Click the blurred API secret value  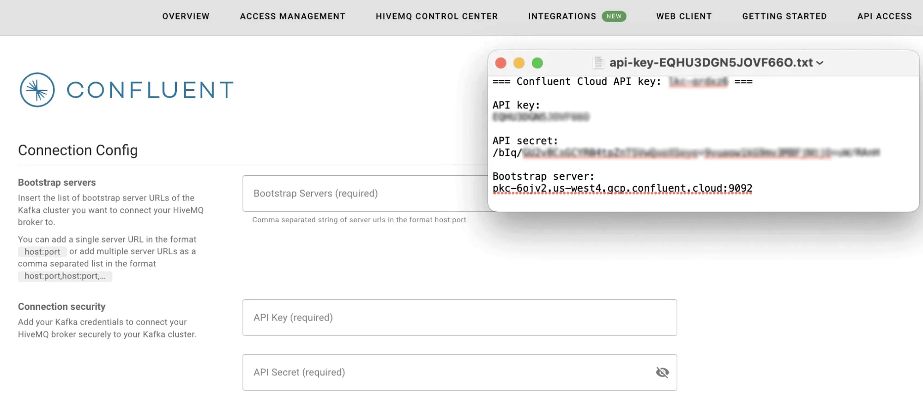point(701,153)
